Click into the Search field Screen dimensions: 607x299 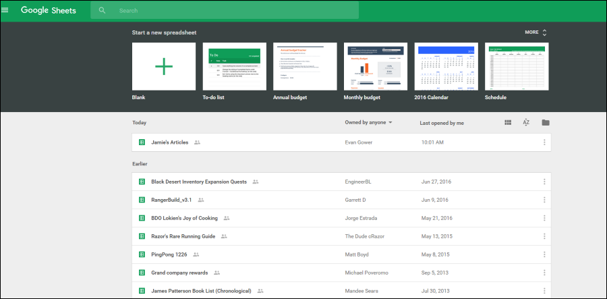click(225, 10)
